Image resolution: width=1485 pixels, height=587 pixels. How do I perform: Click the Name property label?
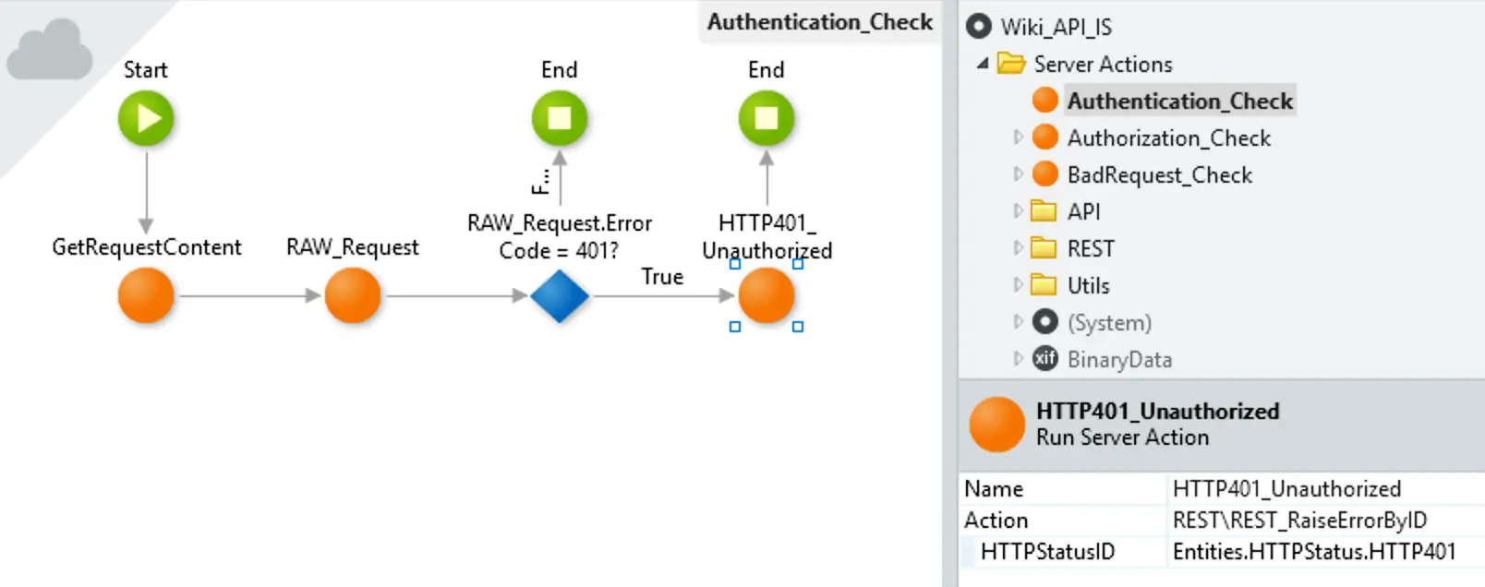994,488
